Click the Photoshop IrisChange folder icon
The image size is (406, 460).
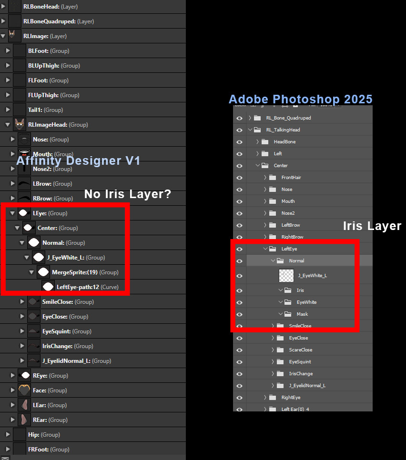pyautogui.click(x=280, y=374)
